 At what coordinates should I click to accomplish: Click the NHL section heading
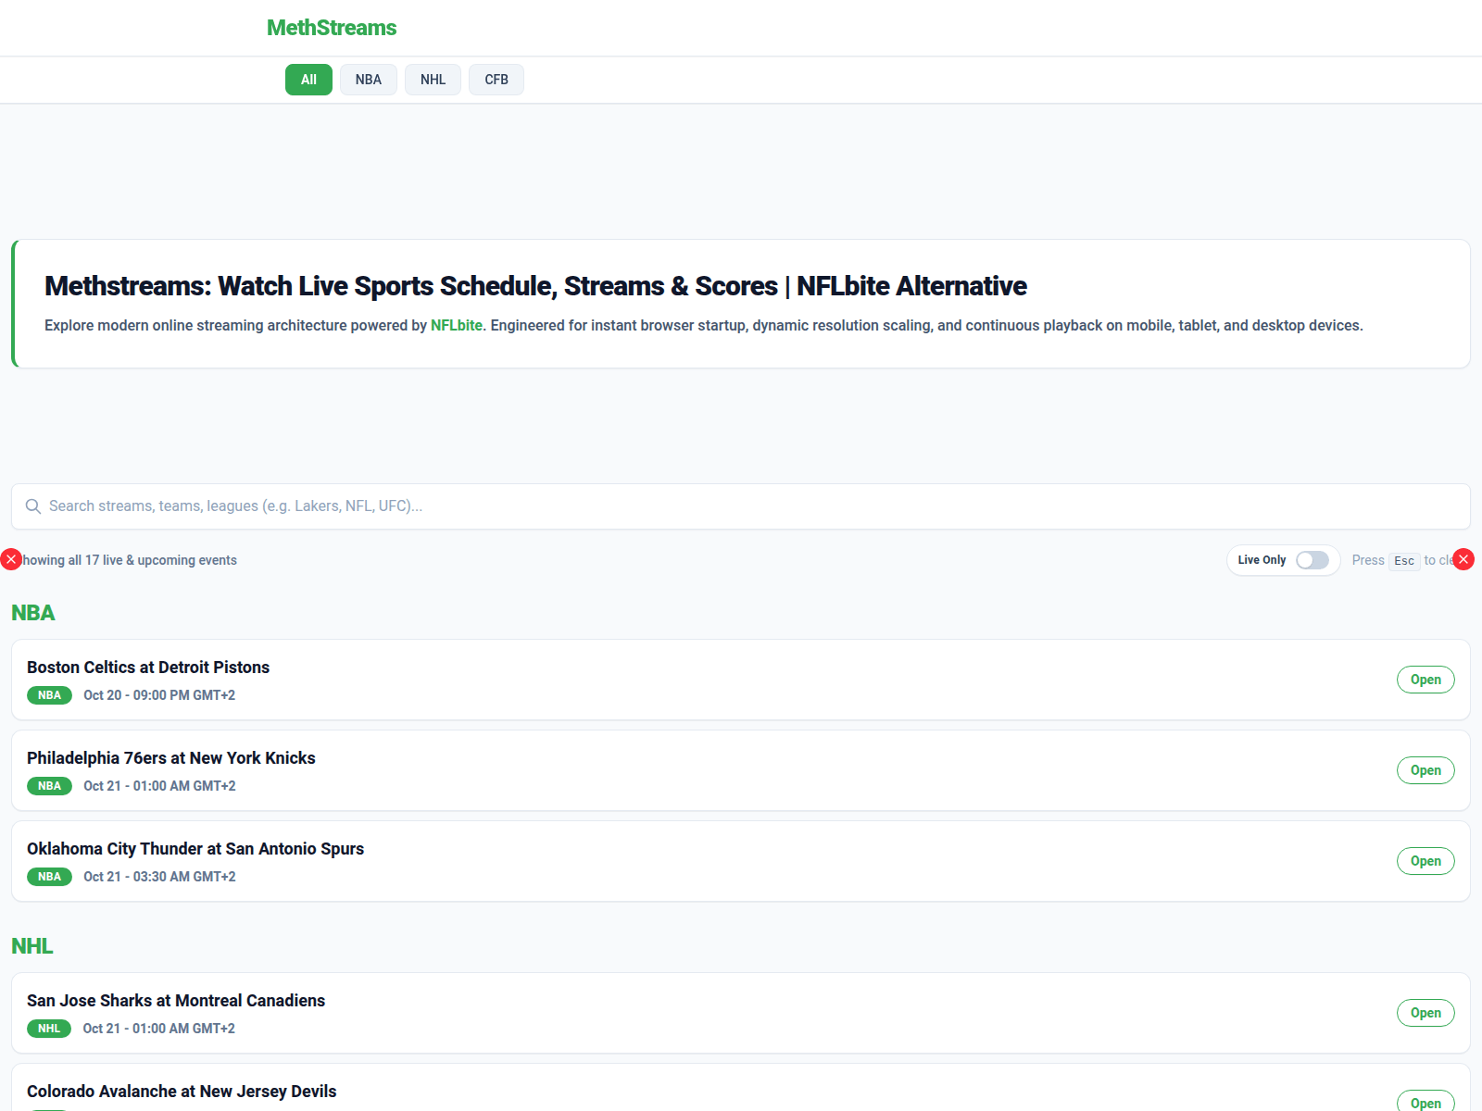pyautogui.click(x=32, y=946)
